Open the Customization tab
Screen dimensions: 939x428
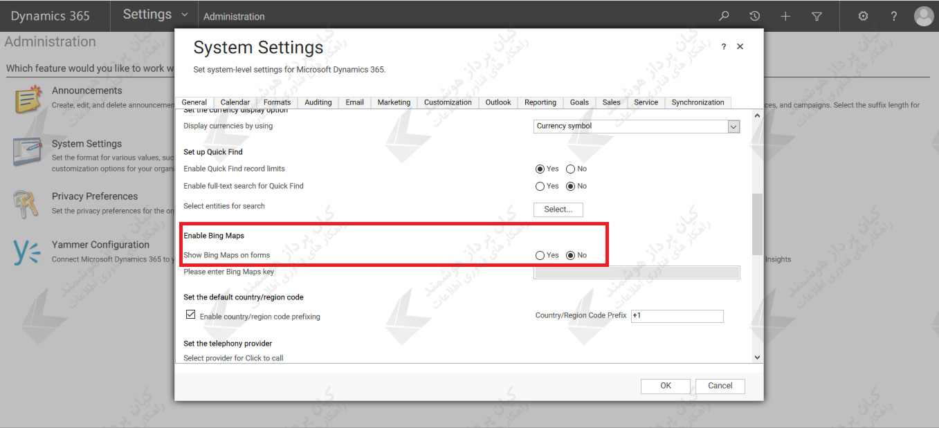[x=448, y=102]
